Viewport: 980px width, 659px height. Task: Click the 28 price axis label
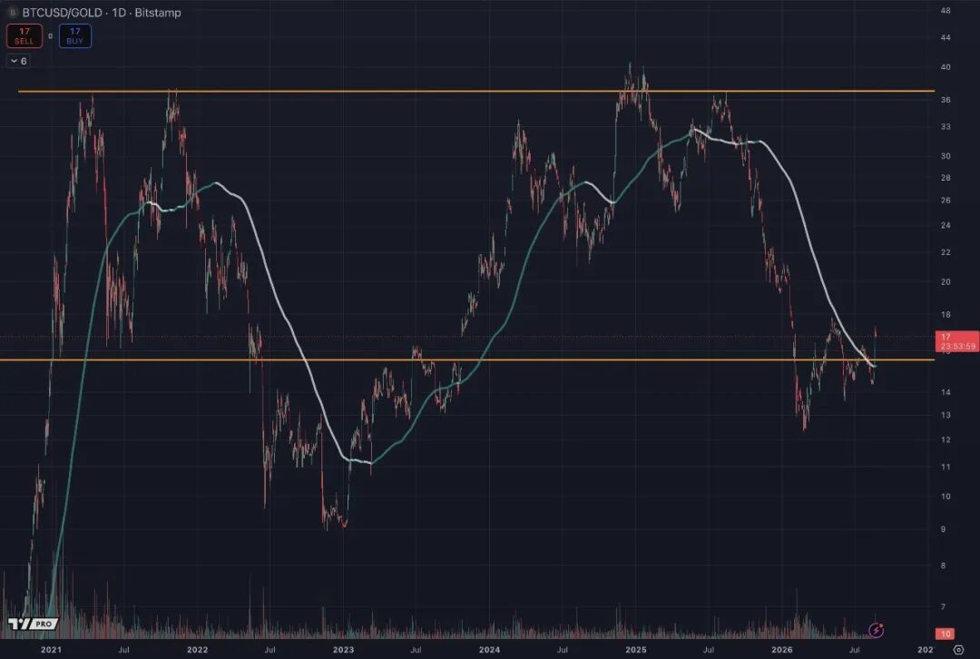(x=946, y=178)
